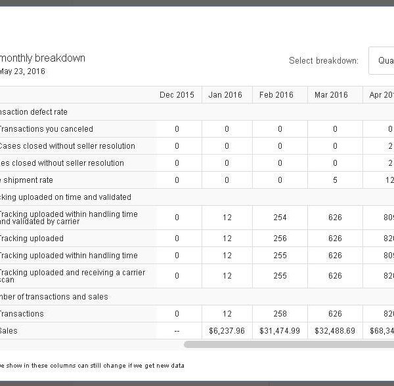The width and height of the screenshot is (394, 386).
Task: Click the horizontal scrollbar under the table
Action: click(x=289, y=344)
